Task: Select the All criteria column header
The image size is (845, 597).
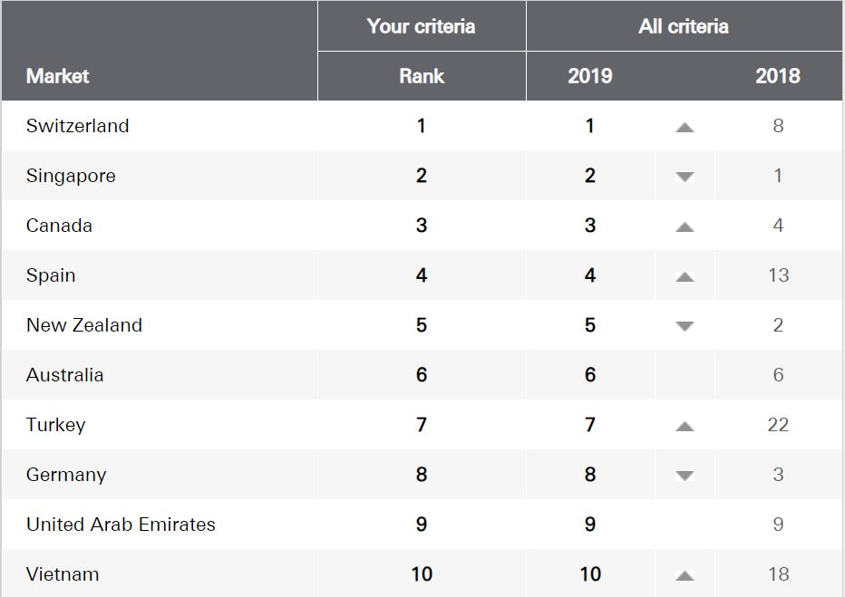Action: pos(684,26)
